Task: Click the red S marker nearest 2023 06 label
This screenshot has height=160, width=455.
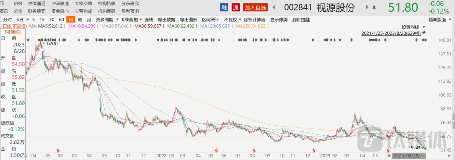Action: tap(388, 150)
